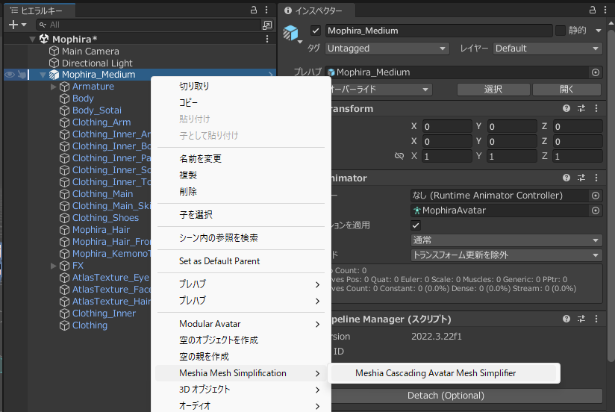Image resolution: width=615 pixels, height=412 pixels.
Task: Collapse the Mophira scene node
Action: (33, 40)
